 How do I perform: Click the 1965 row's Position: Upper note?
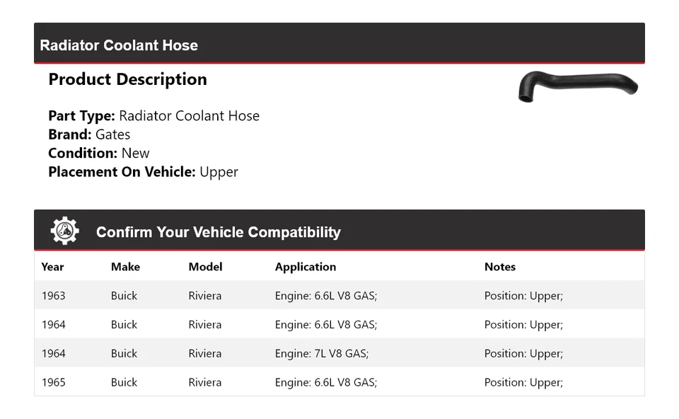[x=523, y=382]
